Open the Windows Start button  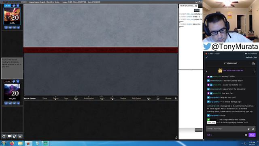click(x=4, y=143)
